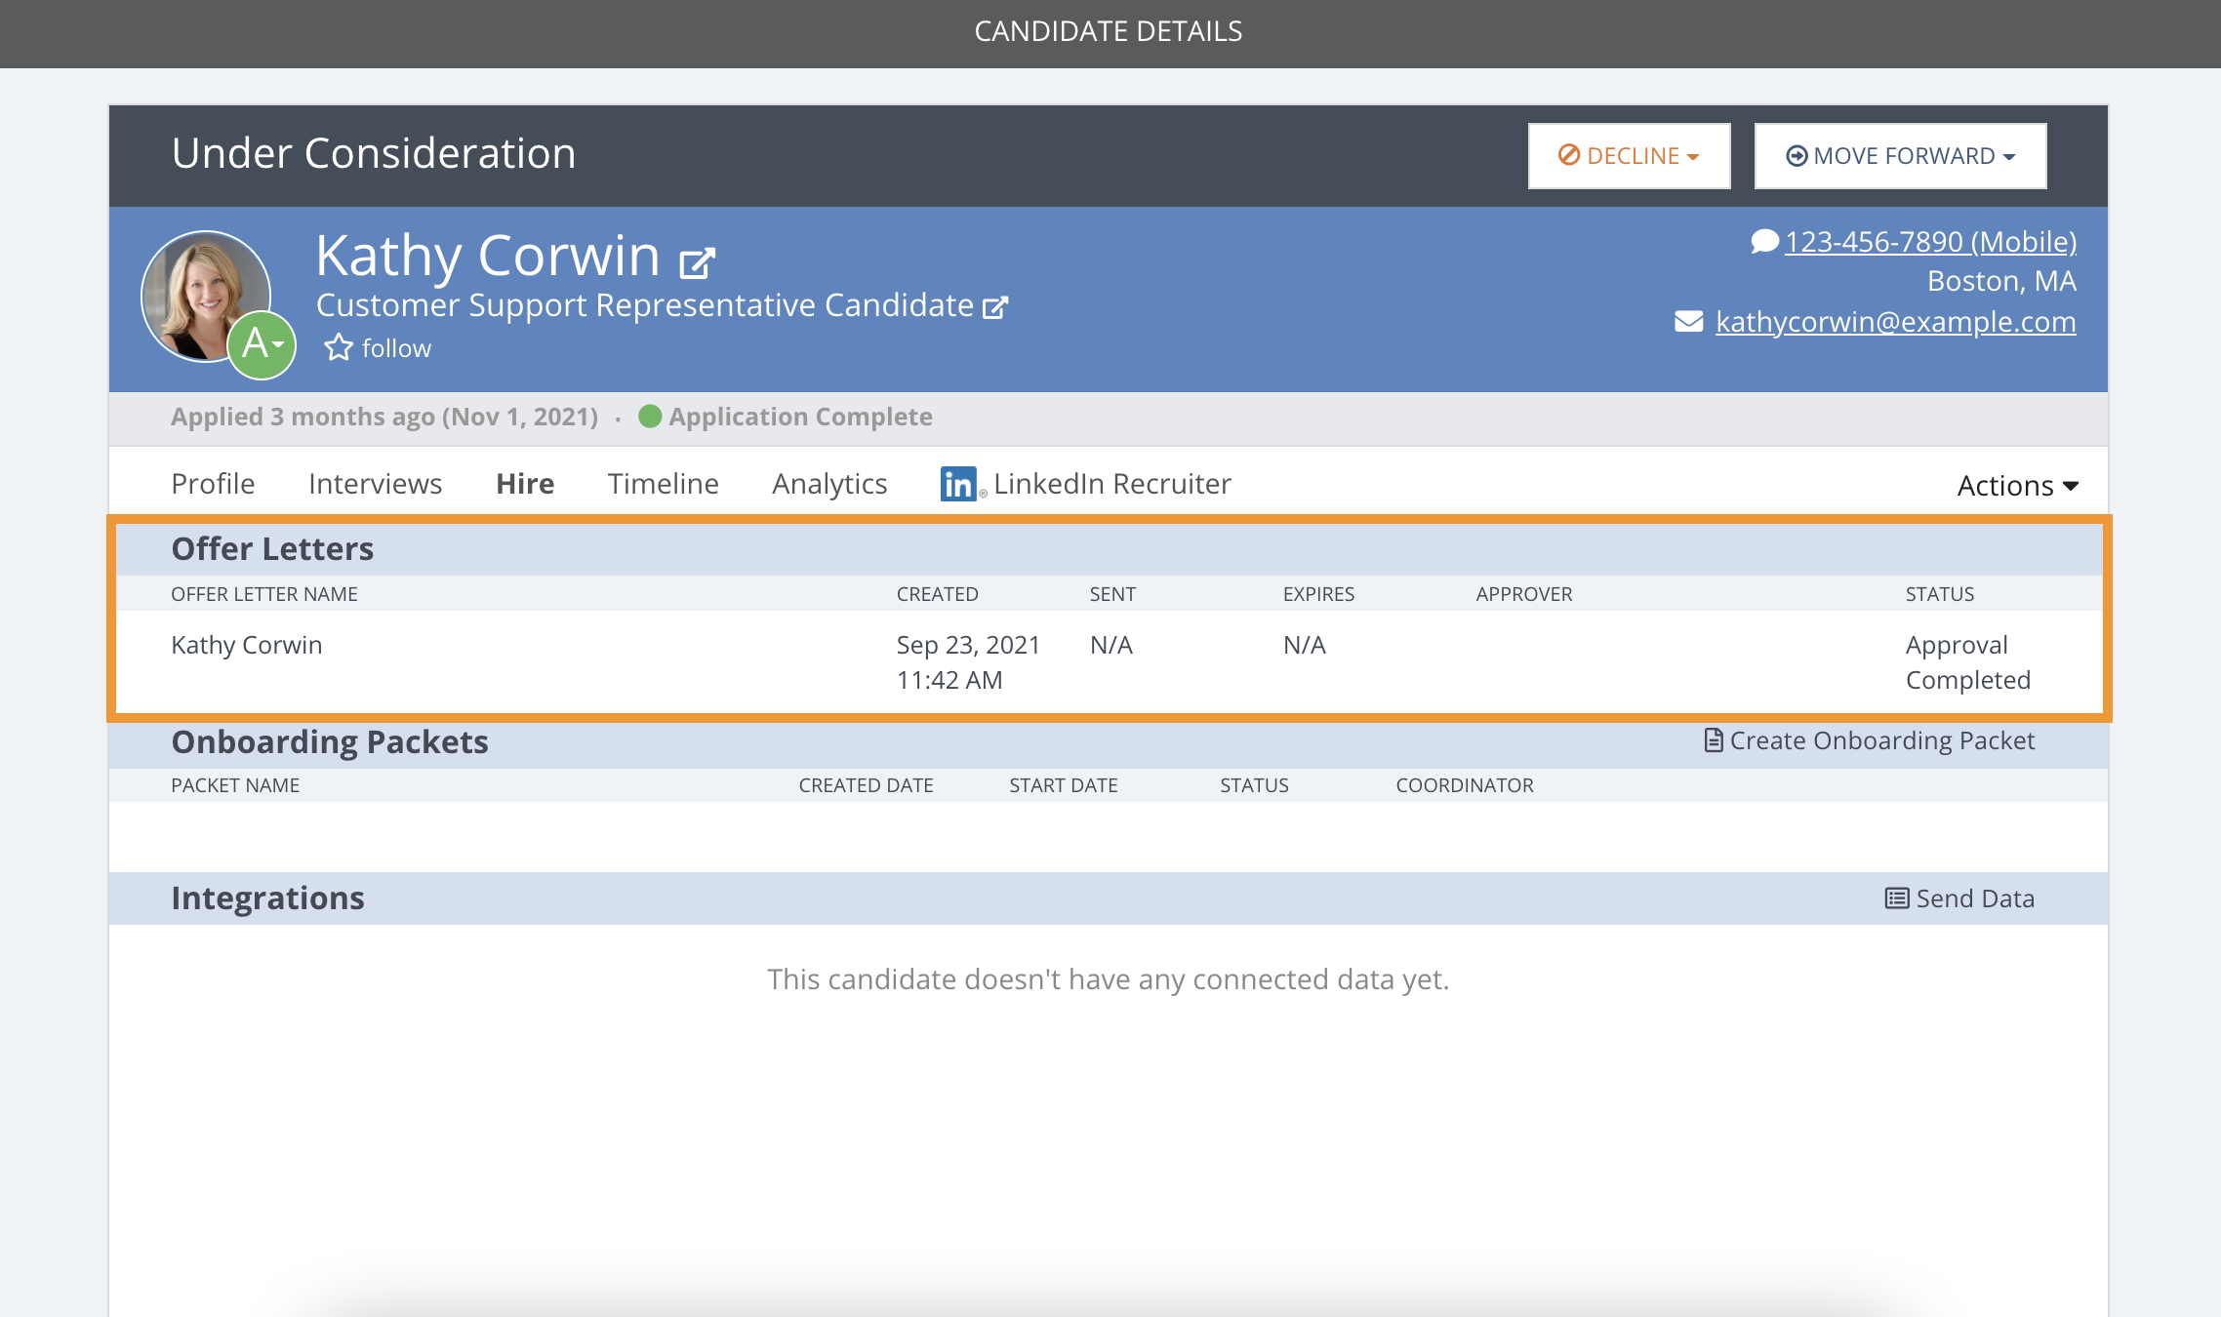
Task: Open the Actions dropdown menu
Action: 2017,485
